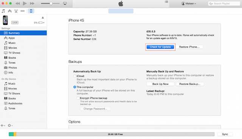
Task: Click the Latest Backup time text
Action: click(x=165, y=94)
